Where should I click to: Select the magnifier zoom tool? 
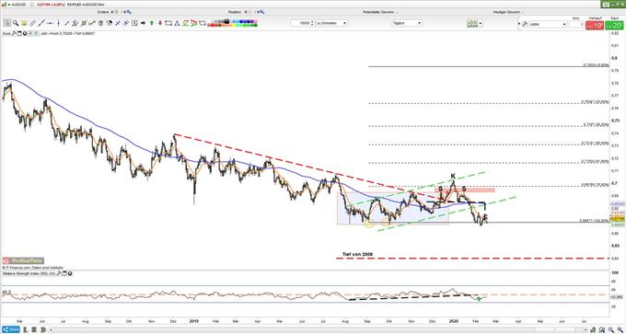(16, 23)
